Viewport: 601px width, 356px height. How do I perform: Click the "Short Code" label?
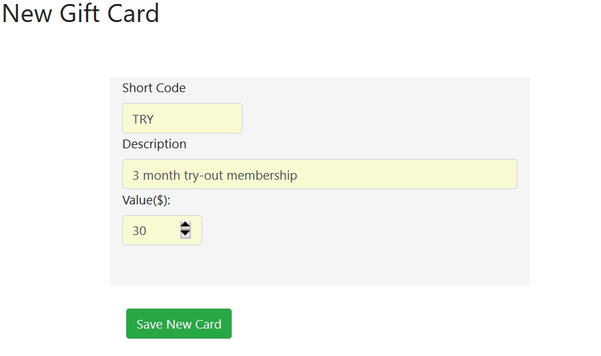(x=154, y=88)
